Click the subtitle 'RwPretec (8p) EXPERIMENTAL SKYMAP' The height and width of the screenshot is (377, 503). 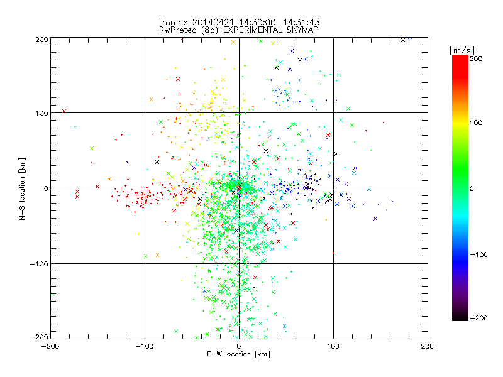(238, 30)
